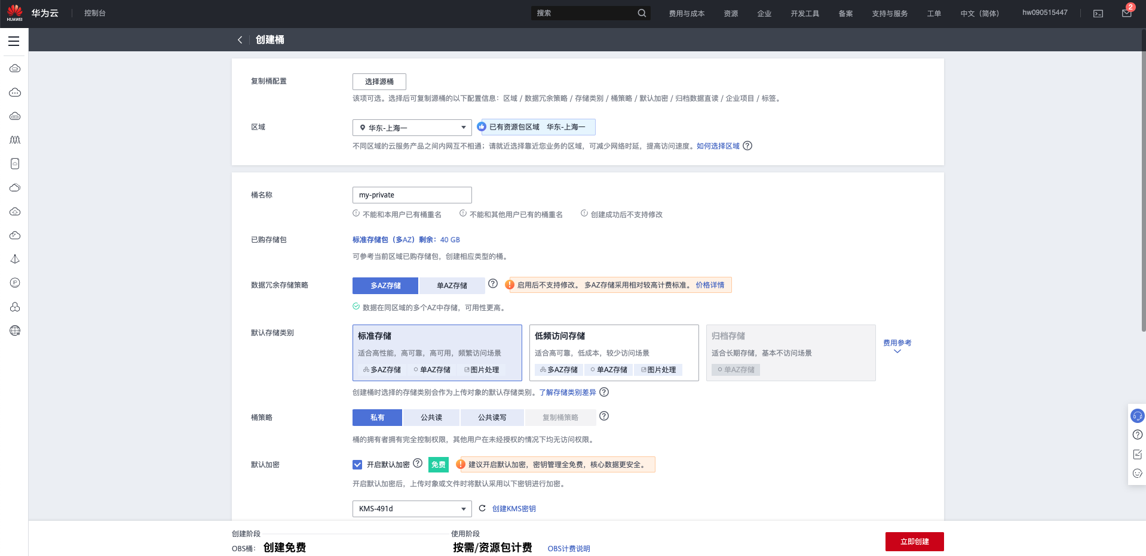
Task: Uncheck the 开启默认加密 checkbox
Action: click(357, 464)
